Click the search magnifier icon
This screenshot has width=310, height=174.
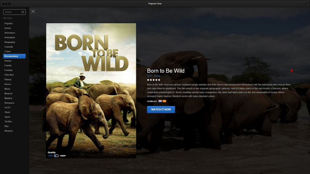[x=23, y=12]
